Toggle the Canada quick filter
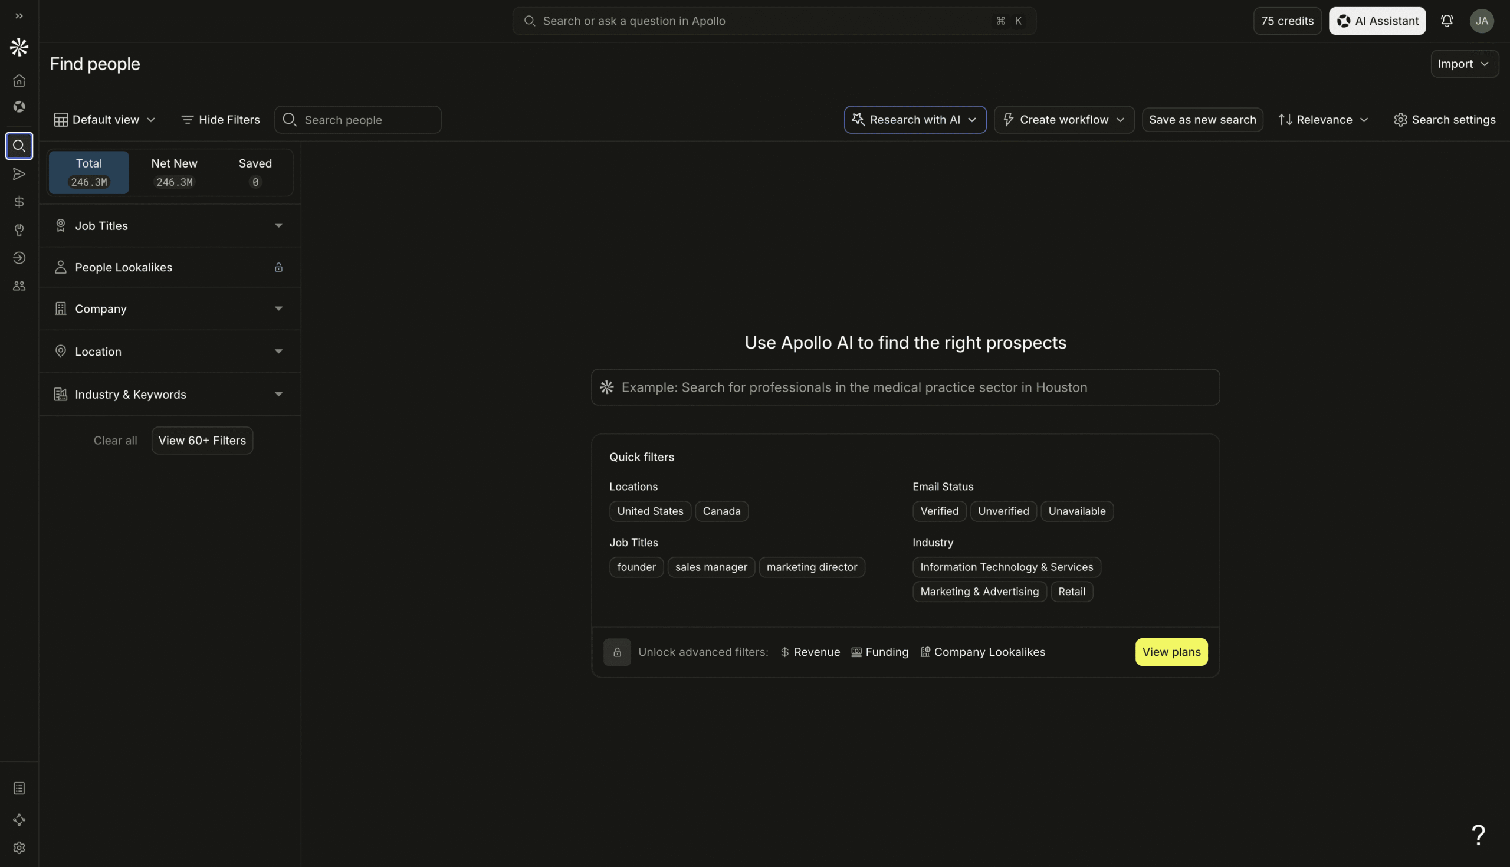This screenshot has width=1510, height=867. (x=721, y=511)
